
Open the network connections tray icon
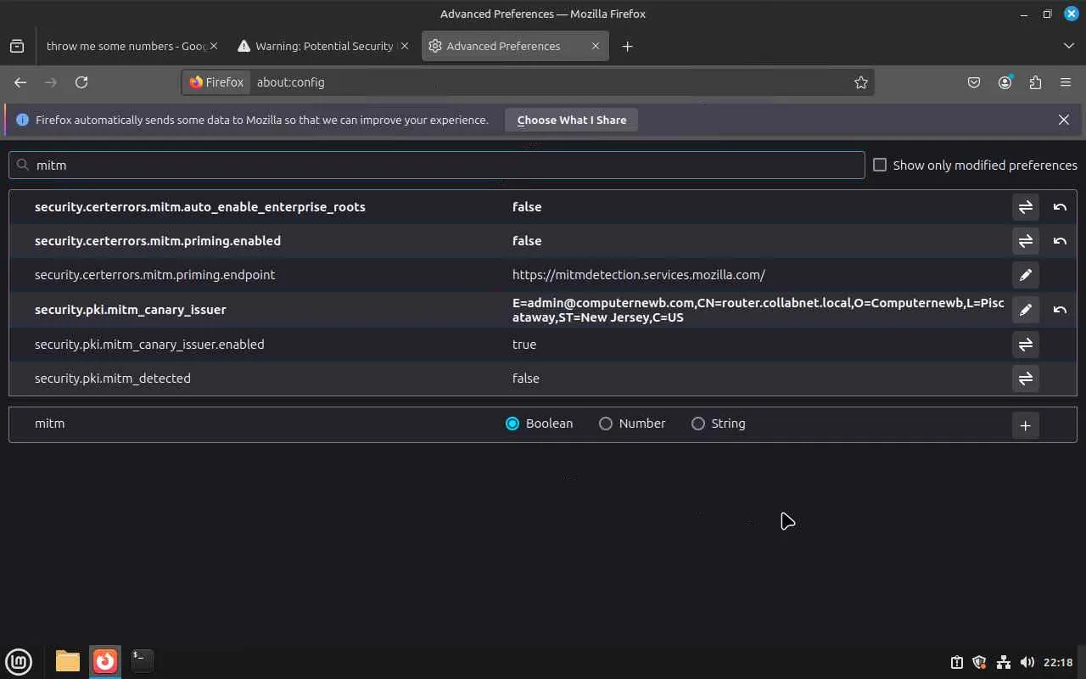(1003, 662)
